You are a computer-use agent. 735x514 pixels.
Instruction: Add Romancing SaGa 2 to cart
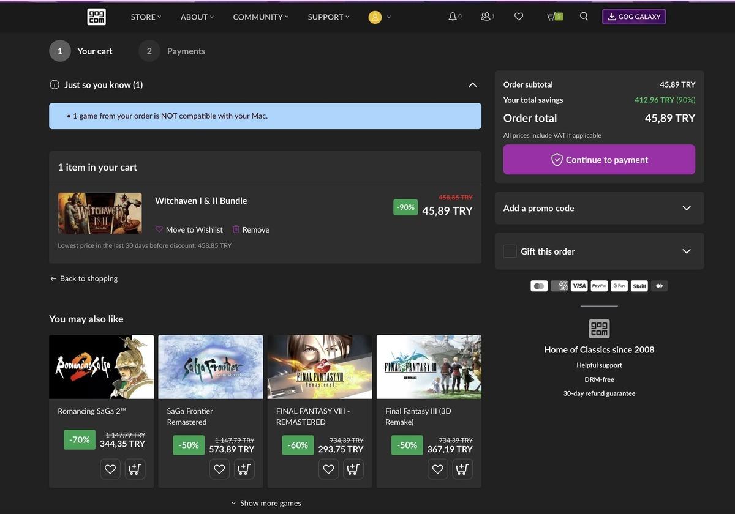(x=135, y=469)
